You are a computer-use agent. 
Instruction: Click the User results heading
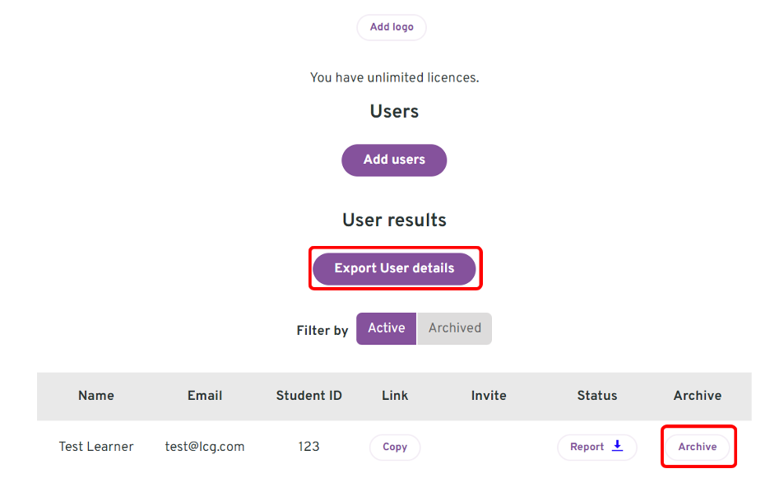[395, 220]
